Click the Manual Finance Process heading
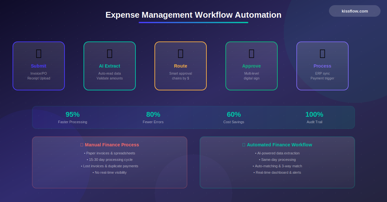Viewport: 387px width, 202px height. 112,145
